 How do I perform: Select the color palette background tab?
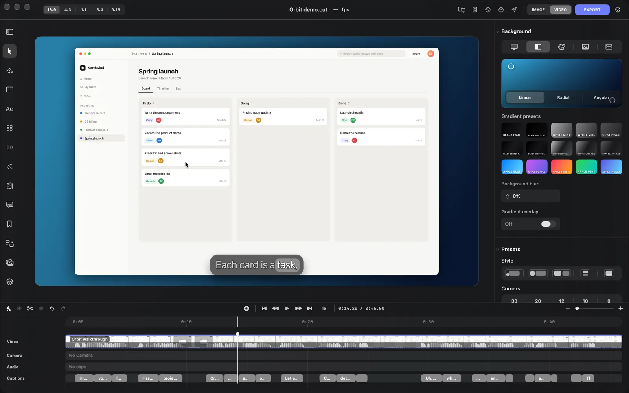point(562,47)
